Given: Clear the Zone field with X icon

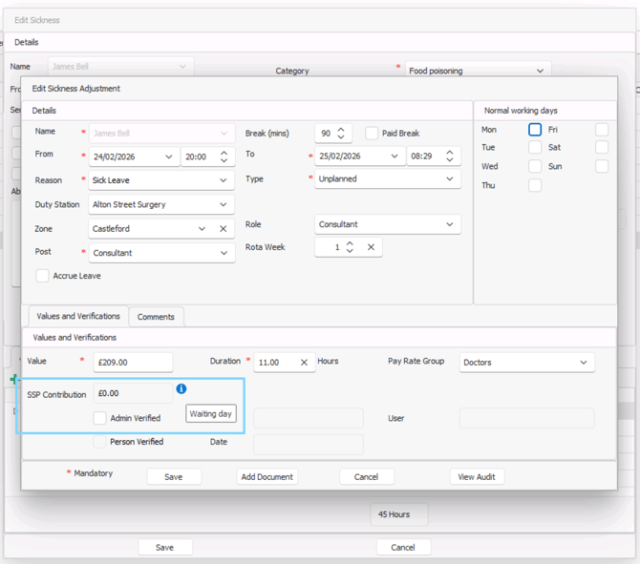Looking at the screenshot, I should (x=223, y=229).
